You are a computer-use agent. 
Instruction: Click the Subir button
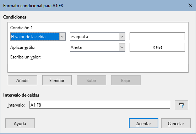point(91,80)
